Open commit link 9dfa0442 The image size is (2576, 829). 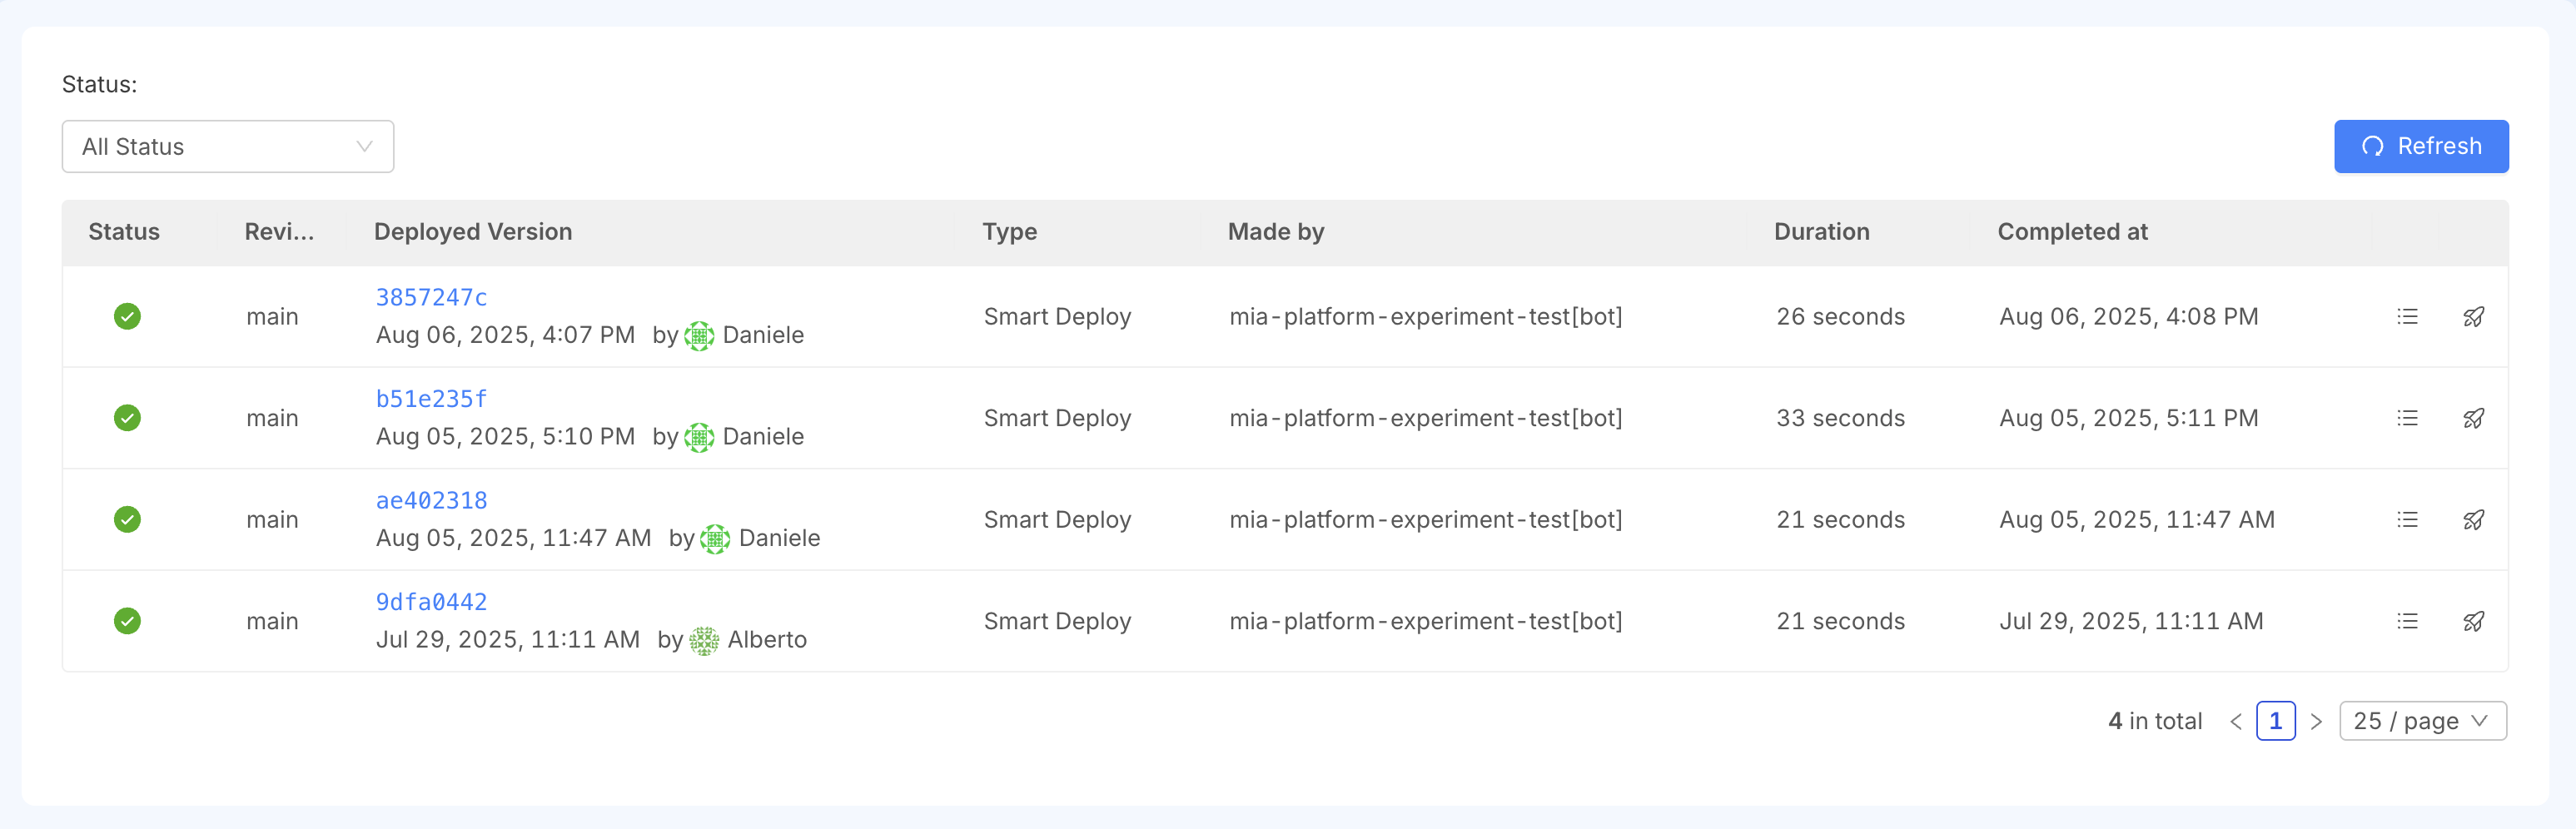[x=431, y=602]
